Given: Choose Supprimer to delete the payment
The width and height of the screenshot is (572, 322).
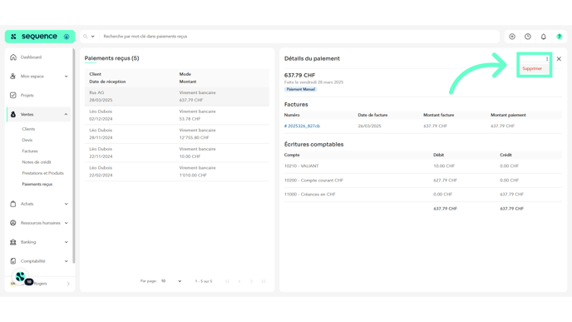Looking at the screenshot, I should [x=532, y=68].
